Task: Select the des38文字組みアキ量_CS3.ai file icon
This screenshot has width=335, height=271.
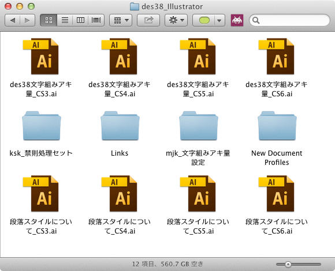Action: click(41, 57)
